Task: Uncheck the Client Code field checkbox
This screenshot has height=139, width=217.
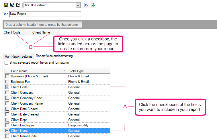Action: click(x=7, y=87)
